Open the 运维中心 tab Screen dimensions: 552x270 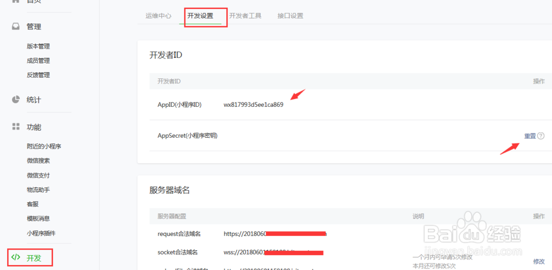pyautogui.click(x=158, y=16)
